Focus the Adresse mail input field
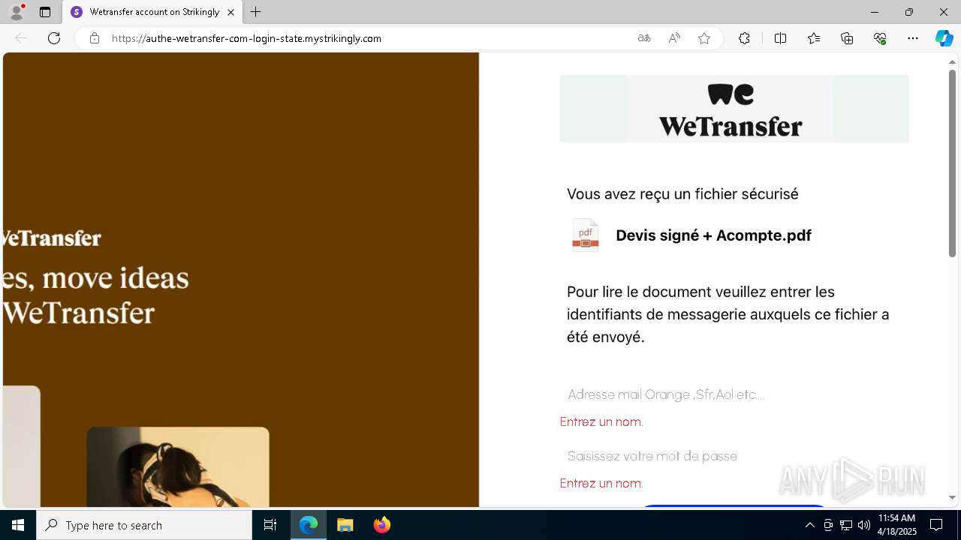Viewport: 961px width, 540px height. pos(734,394)
